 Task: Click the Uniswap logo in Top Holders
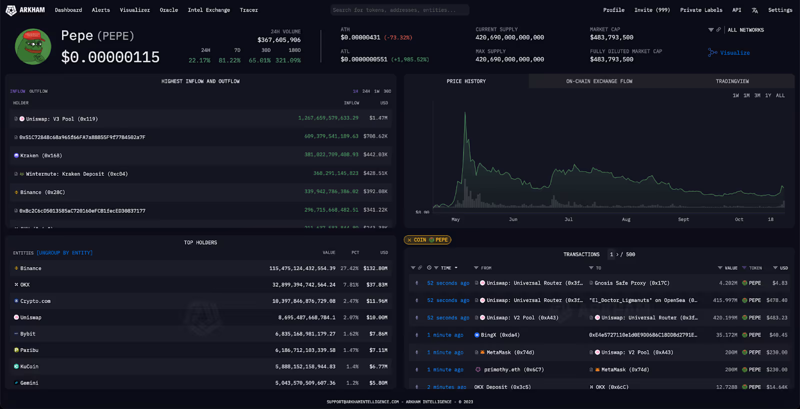pyautogui.click(x=16, y=317)
